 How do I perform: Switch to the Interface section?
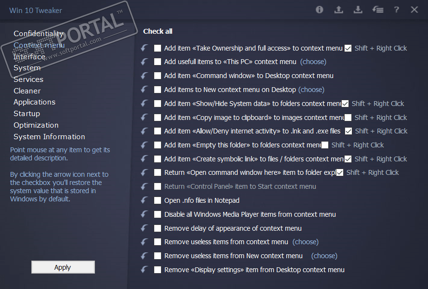tap(29, 56)
